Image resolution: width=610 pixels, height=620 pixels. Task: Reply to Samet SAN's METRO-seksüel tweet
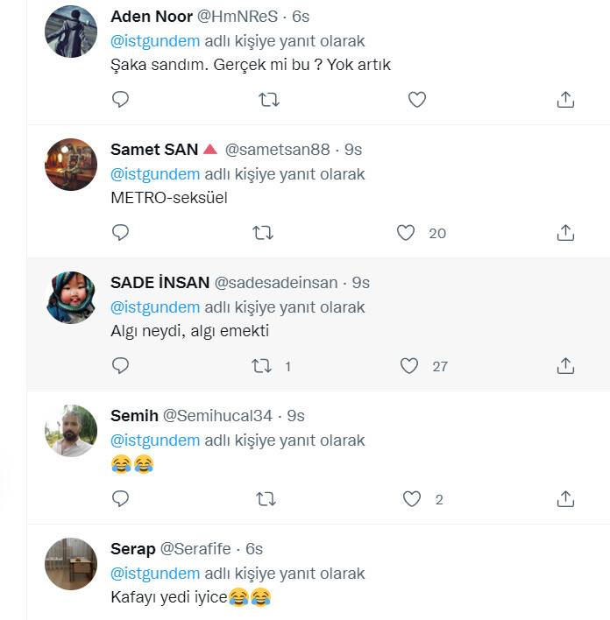[x=121, y=233]
